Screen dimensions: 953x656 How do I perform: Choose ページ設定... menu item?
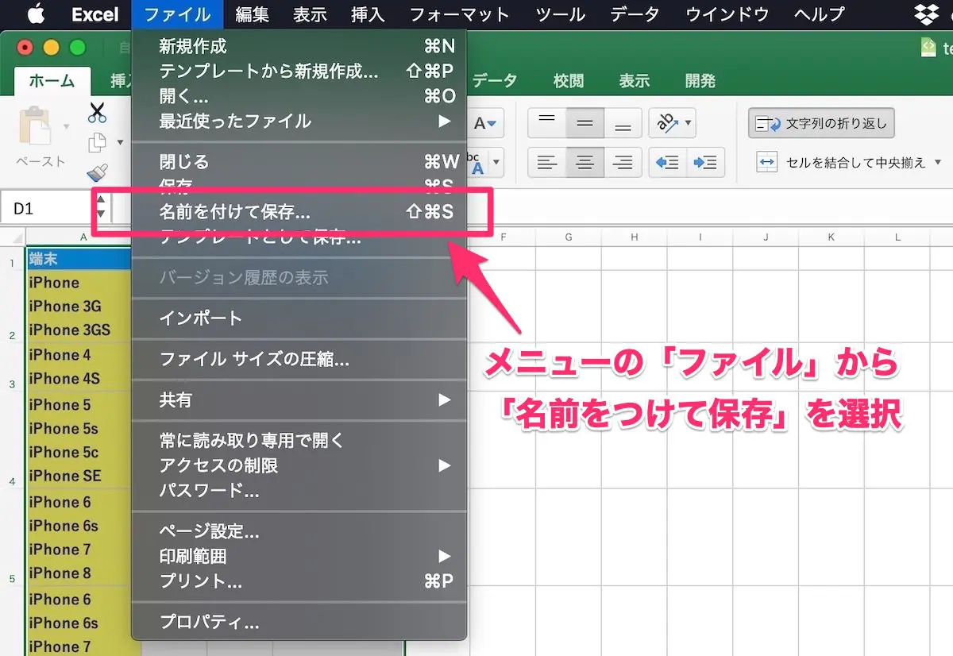click(299, 531)
